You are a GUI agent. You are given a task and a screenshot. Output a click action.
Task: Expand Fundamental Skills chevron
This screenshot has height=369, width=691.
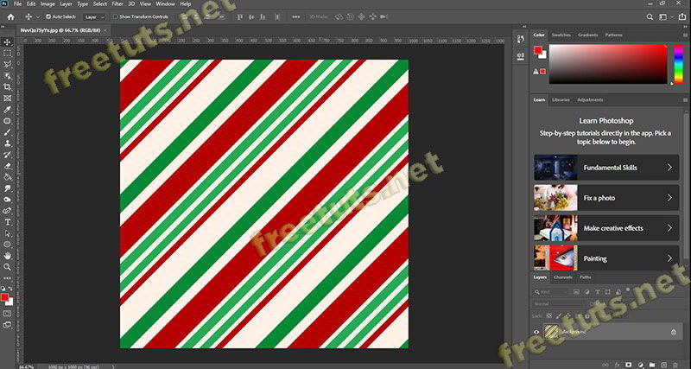click(669, 168)
